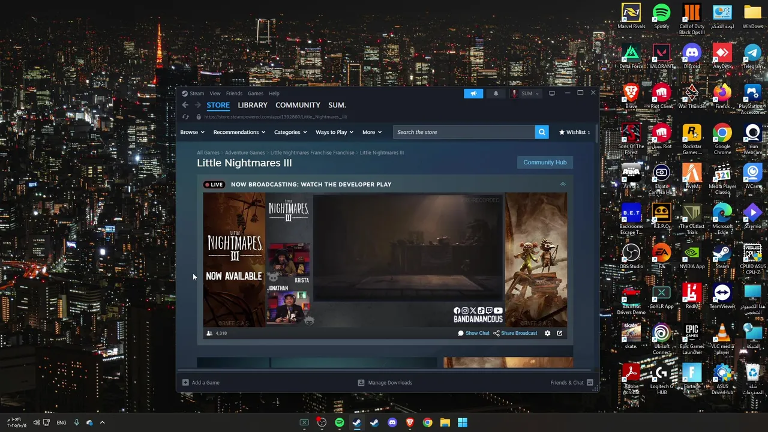768x432 pixels.
Task: Switch to the LIBRARY tab
Action: pos(253,105)
